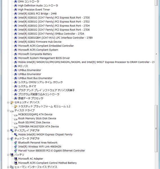Collapse the バッテリ category

pyautogui.click(x=8, y=155)
